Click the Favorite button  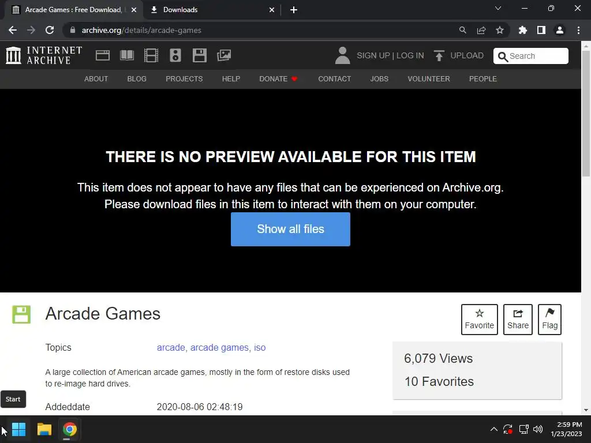click(x=480, y=320)
